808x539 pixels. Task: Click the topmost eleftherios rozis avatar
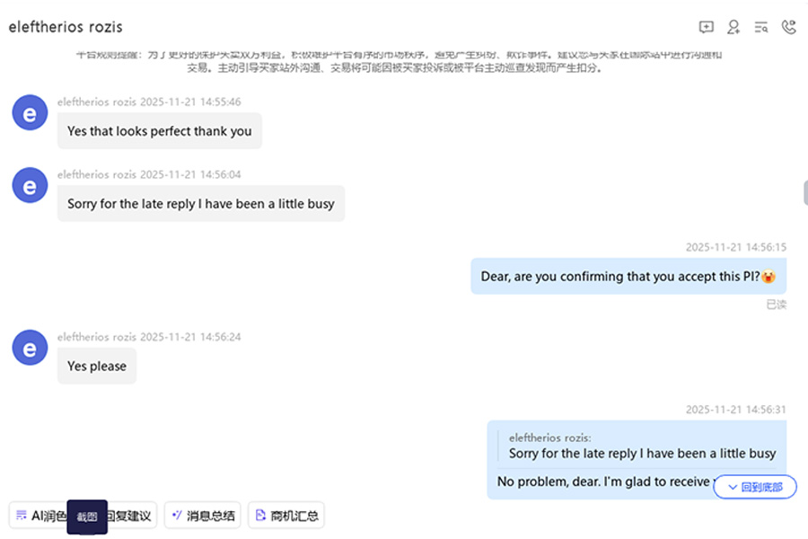(29, 113)
